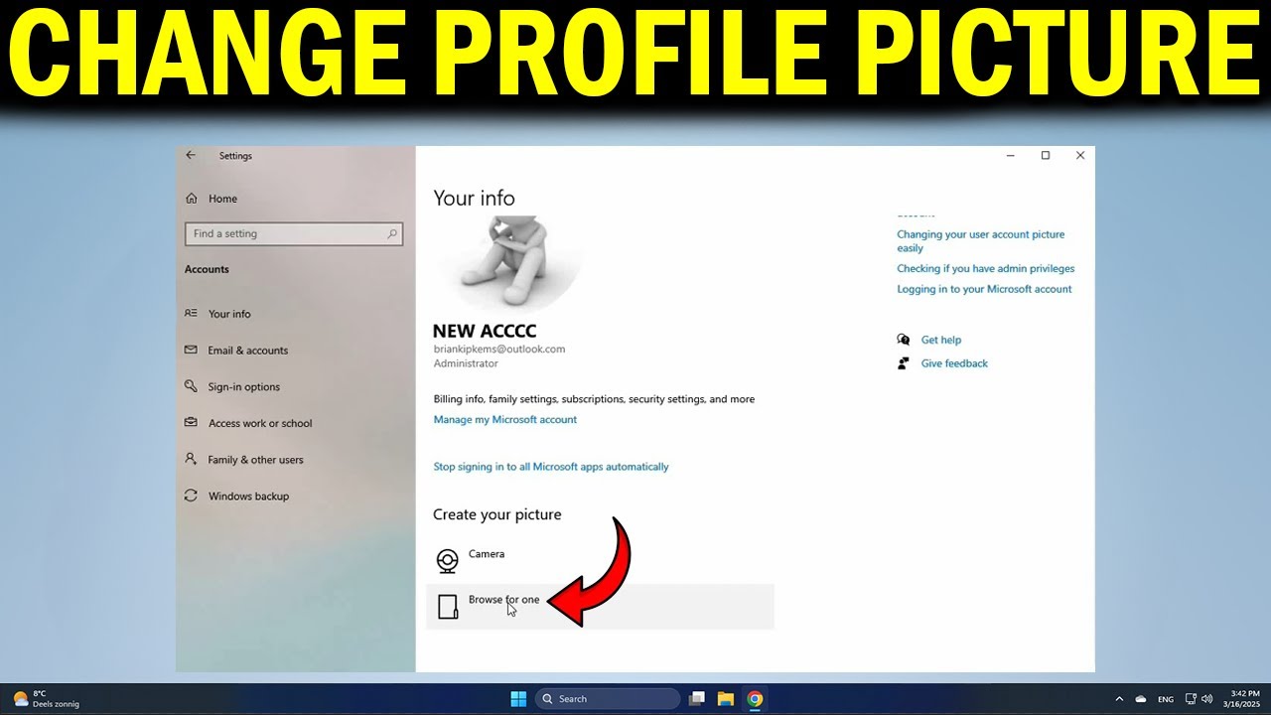Open Sign-in options section
1271x715 pixels.
click(x=243, y=387)
